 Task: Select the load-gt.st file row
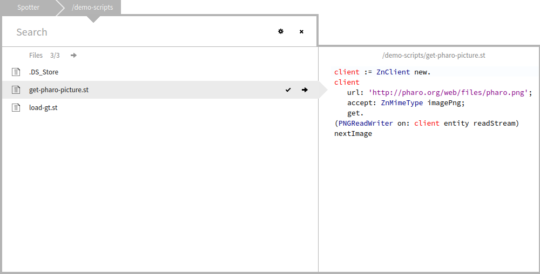(160, 108)
